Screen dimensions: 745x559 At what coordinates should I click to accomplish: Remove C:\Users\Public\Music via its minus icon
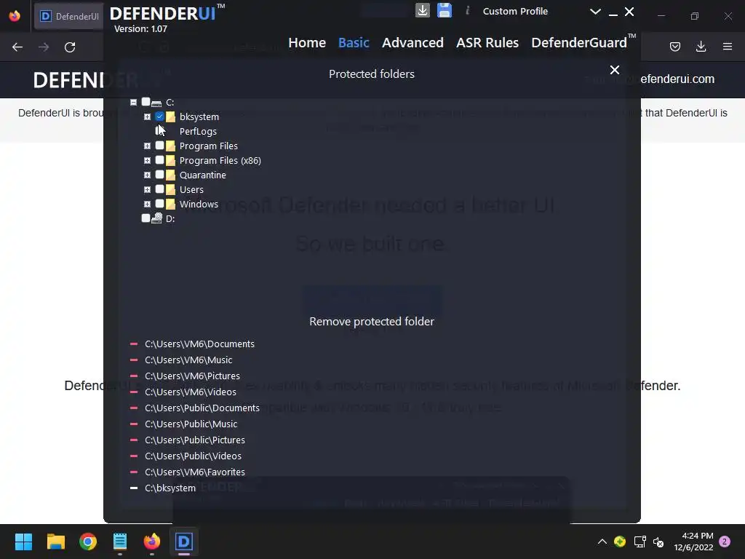coord(134,424)
